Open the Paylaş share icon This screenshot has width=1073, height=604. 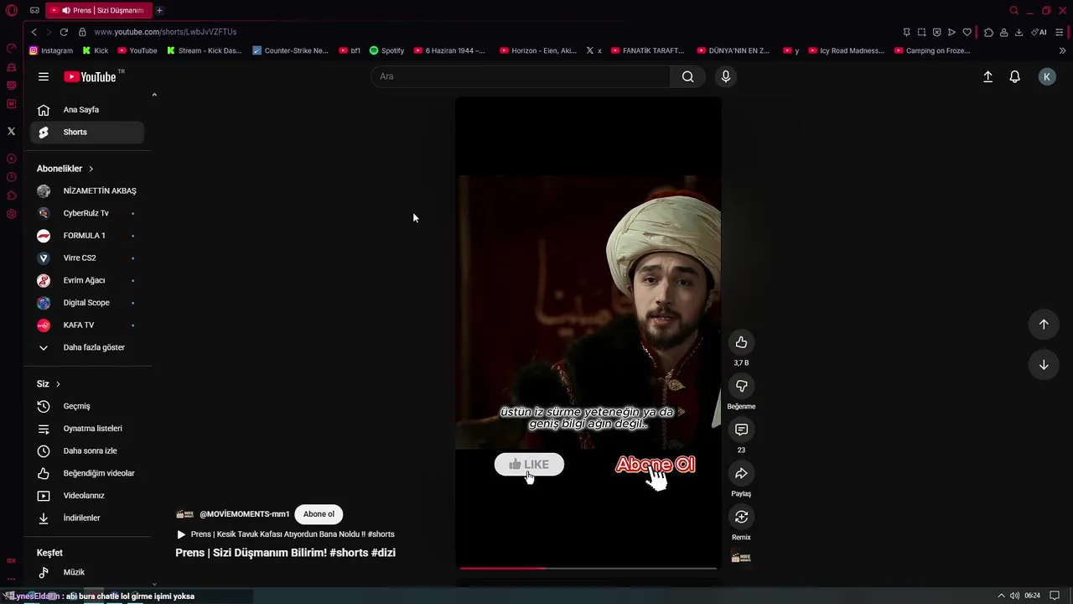coord(741,473)
